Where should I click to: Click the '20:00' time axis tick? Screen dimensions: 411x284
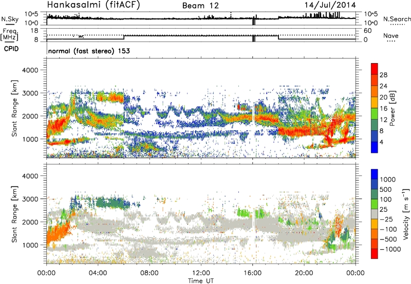pos(304,273)
